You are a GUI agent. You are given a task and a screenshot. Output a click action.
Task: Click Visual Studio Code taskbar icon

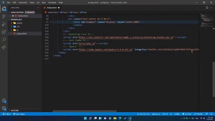[130, 118]
